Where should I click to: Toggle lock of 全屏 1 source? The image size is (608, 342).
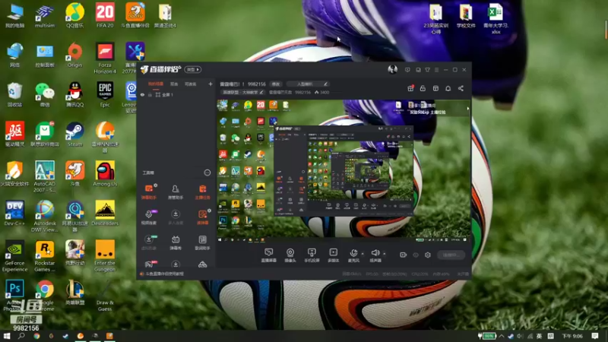pyautogui.click(x=150, y=94)
